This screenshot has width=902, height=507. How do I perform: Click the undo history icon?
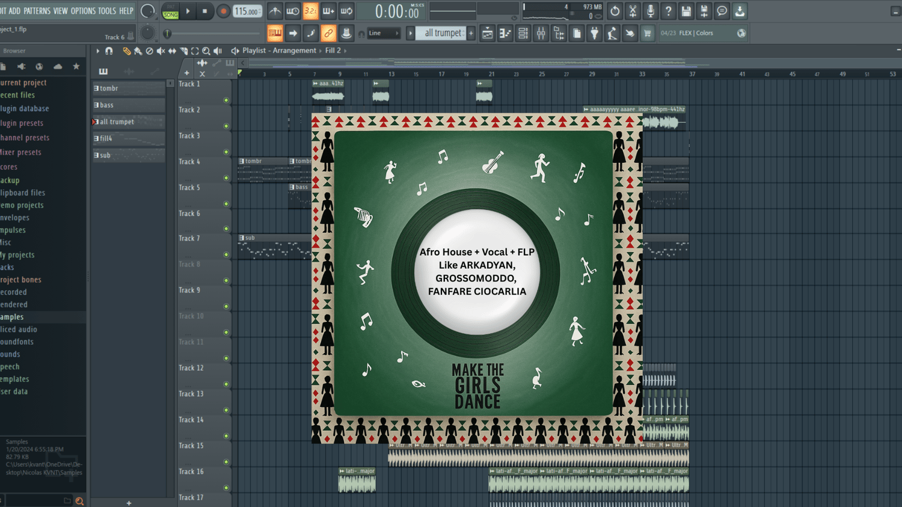(x=615, y=11)
